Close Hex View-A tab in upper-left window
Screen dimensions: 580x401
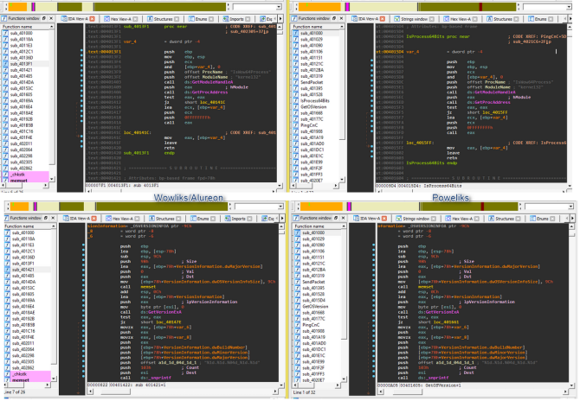point(135,18)
